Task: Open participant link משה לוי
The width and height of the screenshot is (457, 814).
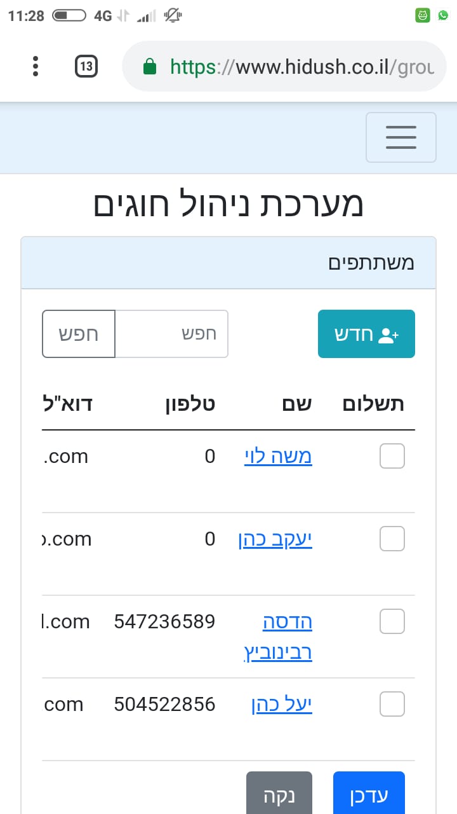Action: point(278,457)
